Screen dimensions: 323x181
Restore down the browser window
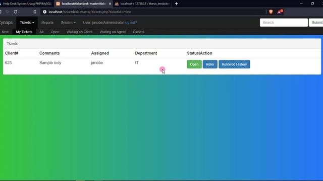click(x=312, y=4)
